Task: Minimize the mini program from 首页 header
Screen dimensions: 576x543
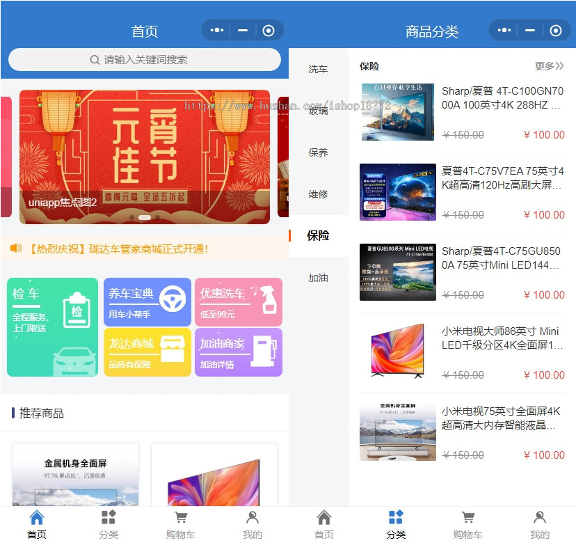Action: click(x=243, y=30)
